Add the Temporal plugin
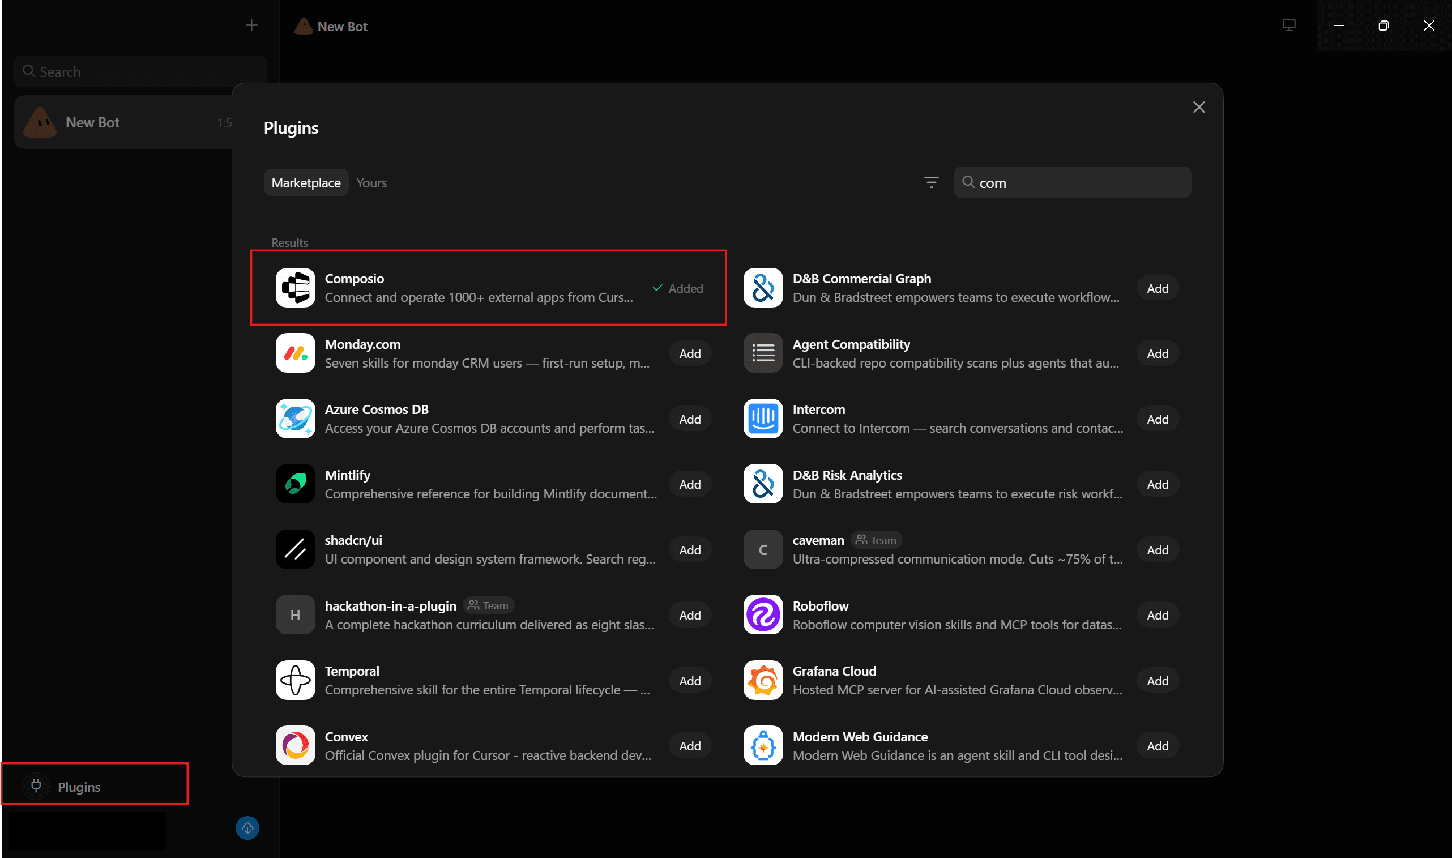This screenshot has height=858, width=1452. pyautogui.click(x=690, y=681)
